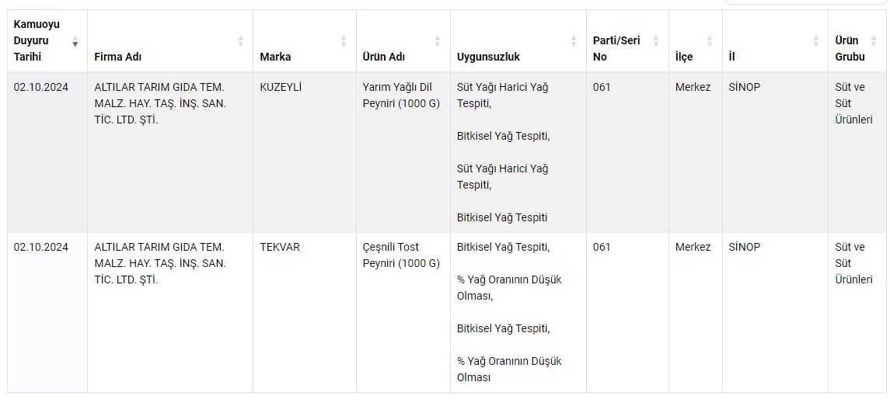This screenshot has width=890, height=406.
Task: Click the Firma Adı sort arrows
Action: tap(241, 41)
